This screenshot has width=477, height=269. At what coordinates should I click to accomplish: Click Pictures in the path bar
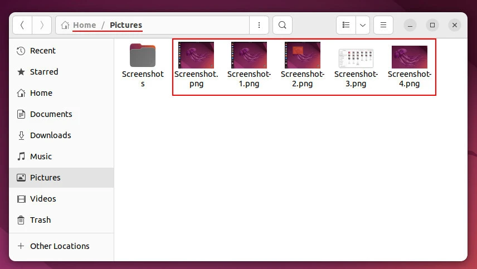coord(126,25)
